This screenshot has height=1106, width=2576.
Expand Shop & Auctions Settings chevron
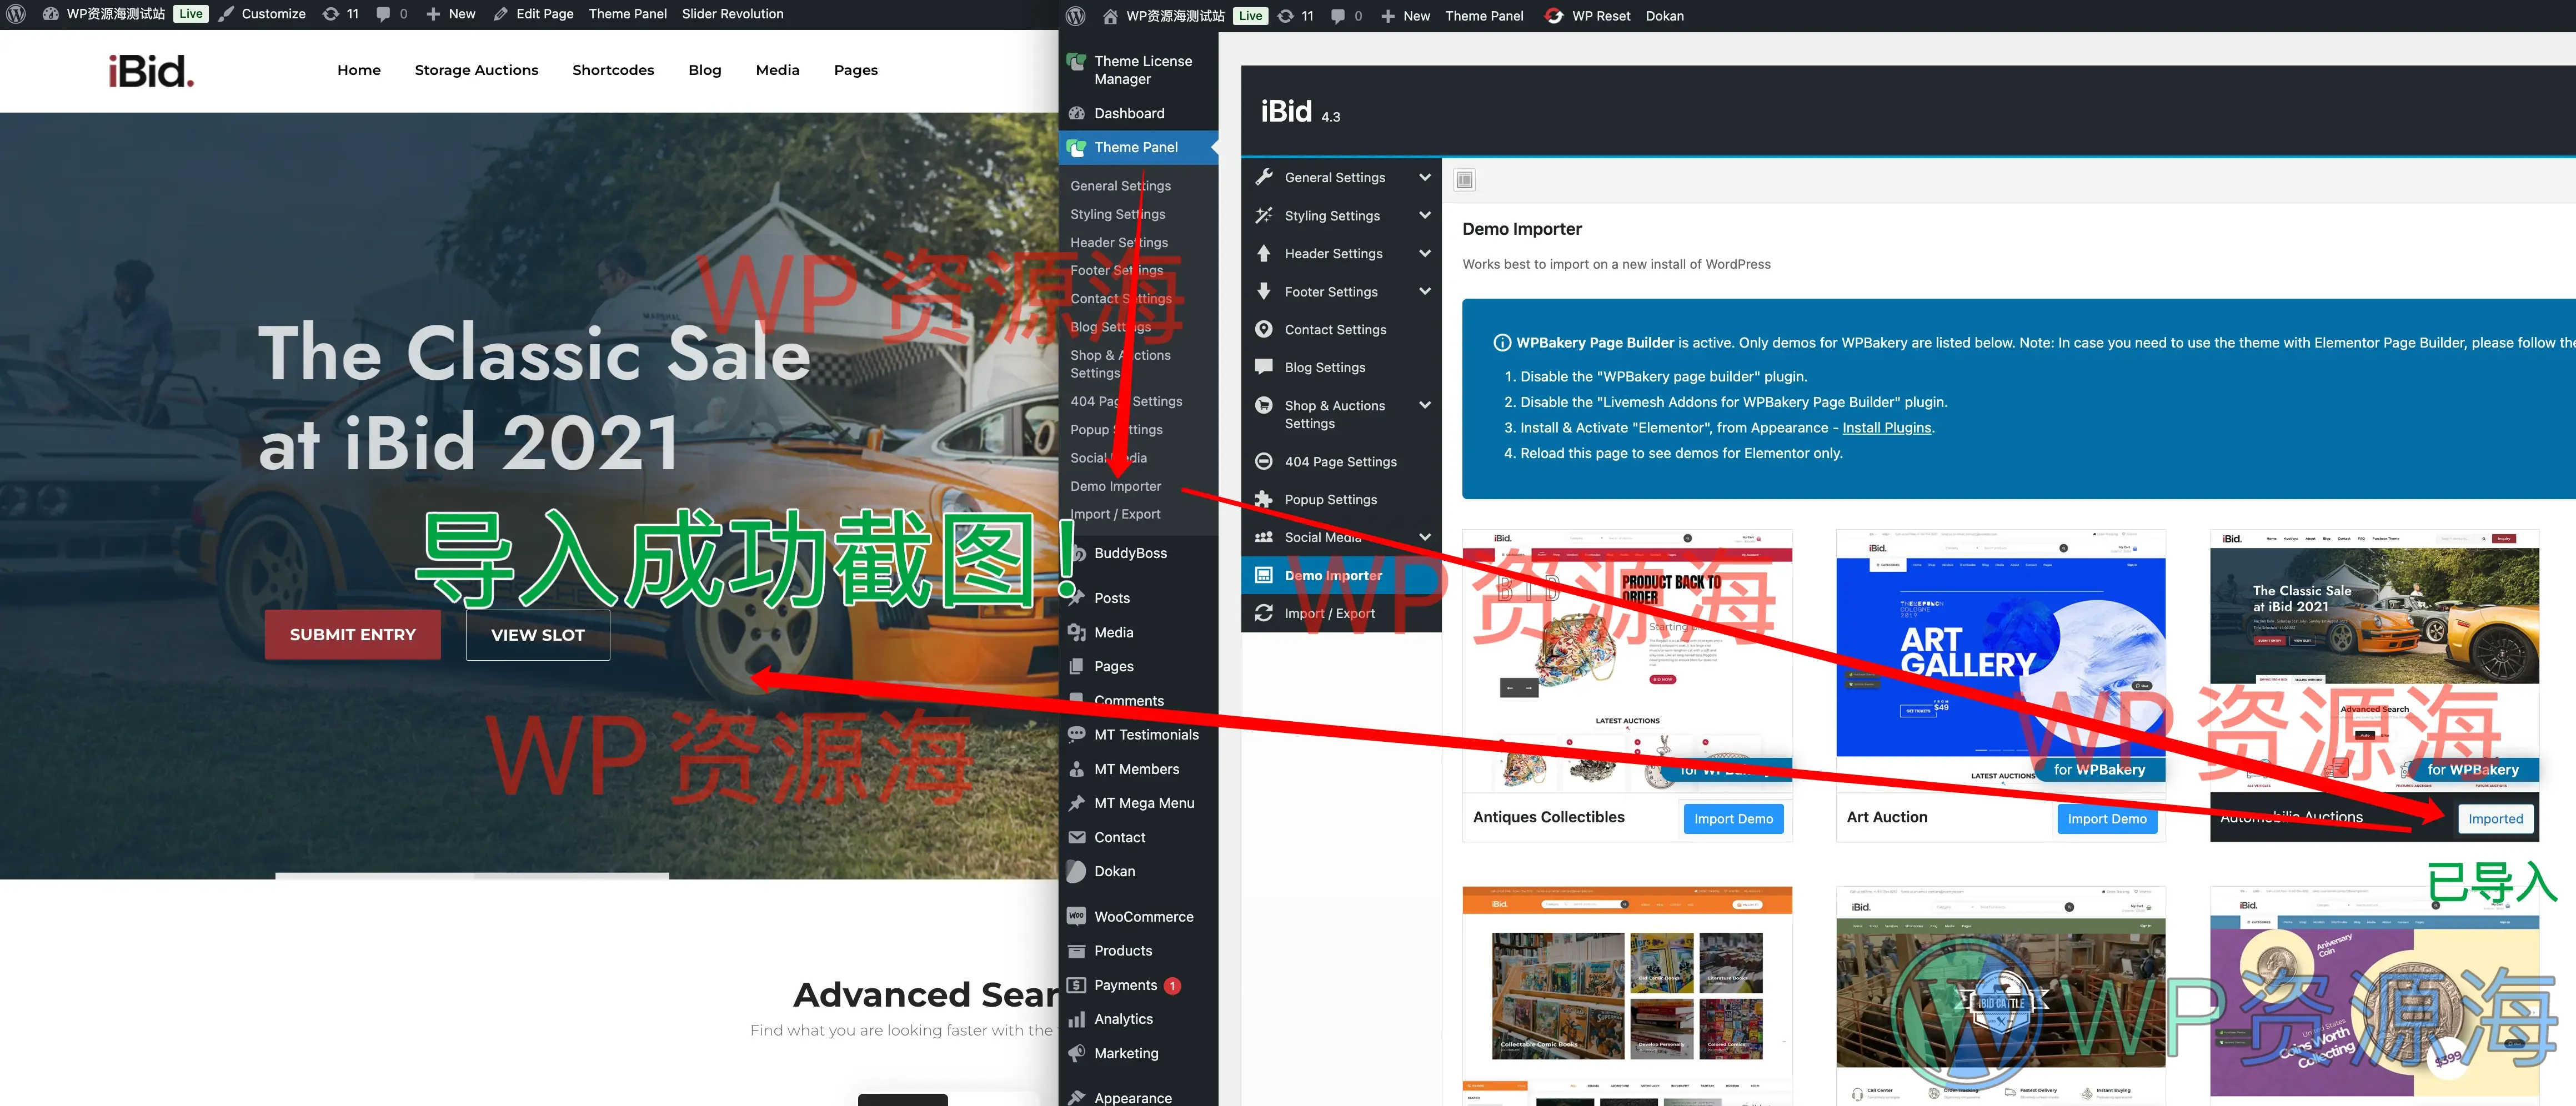coord(1425,405)
